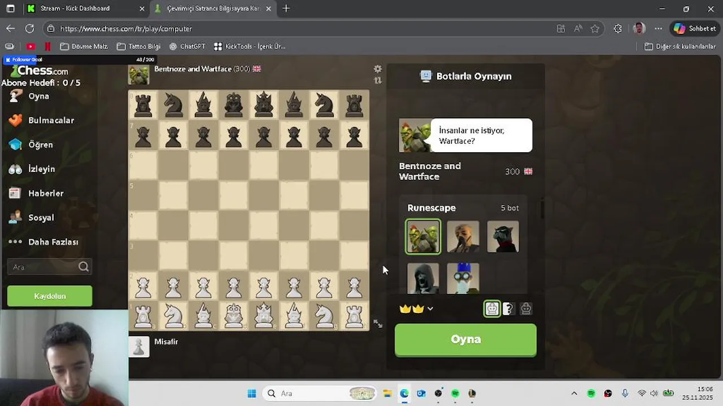Viewport: 723px width, 406px height.
Task: Choose to play as white king
Action: (x=492, y=308)
